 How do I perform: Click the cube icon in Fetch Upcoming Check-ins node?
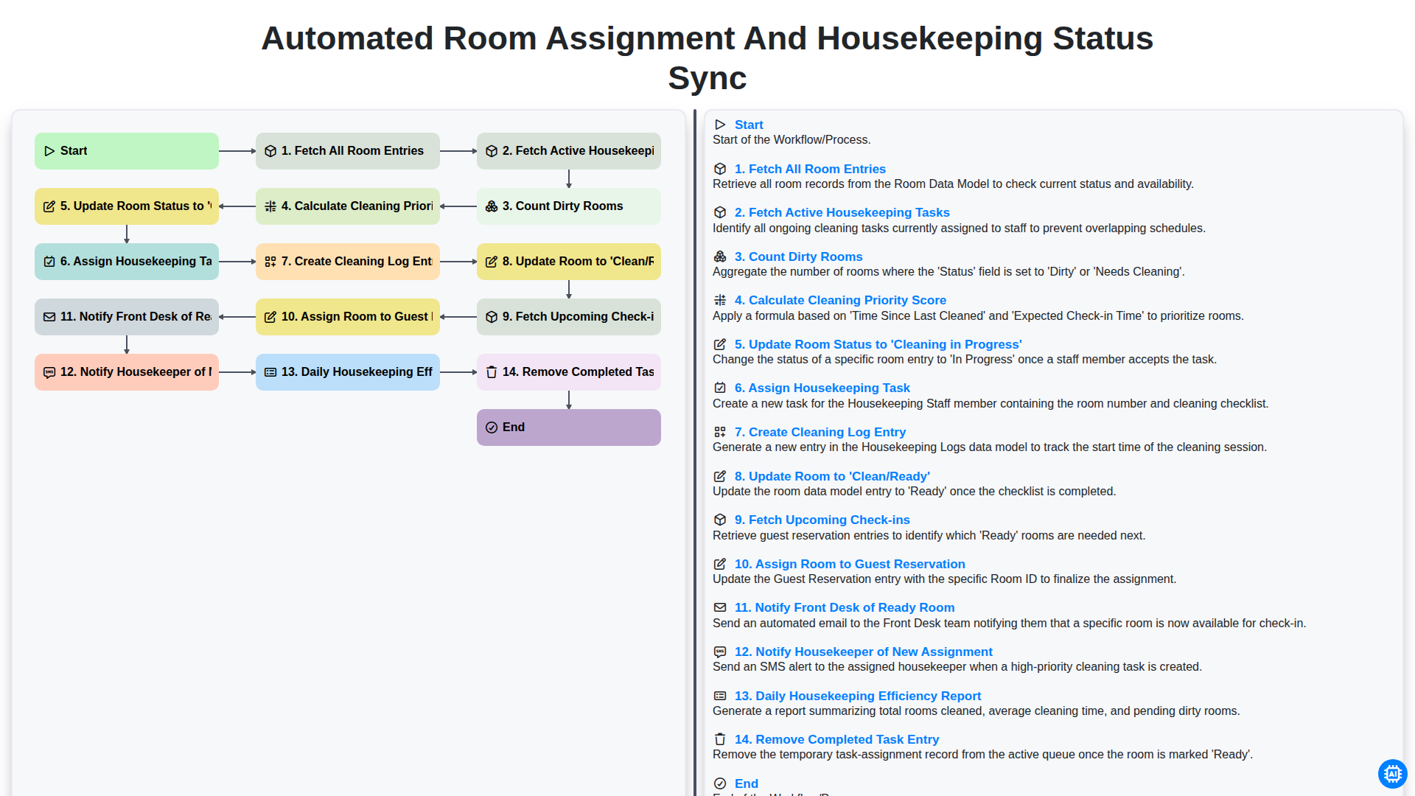[492, 317]
